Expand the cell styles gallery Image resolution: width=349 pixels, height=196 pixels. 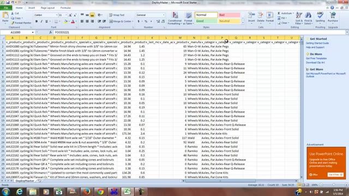click(x=243, y=22)
